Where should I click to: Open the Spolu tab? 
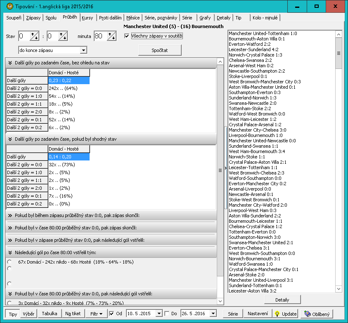tap(51, 18)
